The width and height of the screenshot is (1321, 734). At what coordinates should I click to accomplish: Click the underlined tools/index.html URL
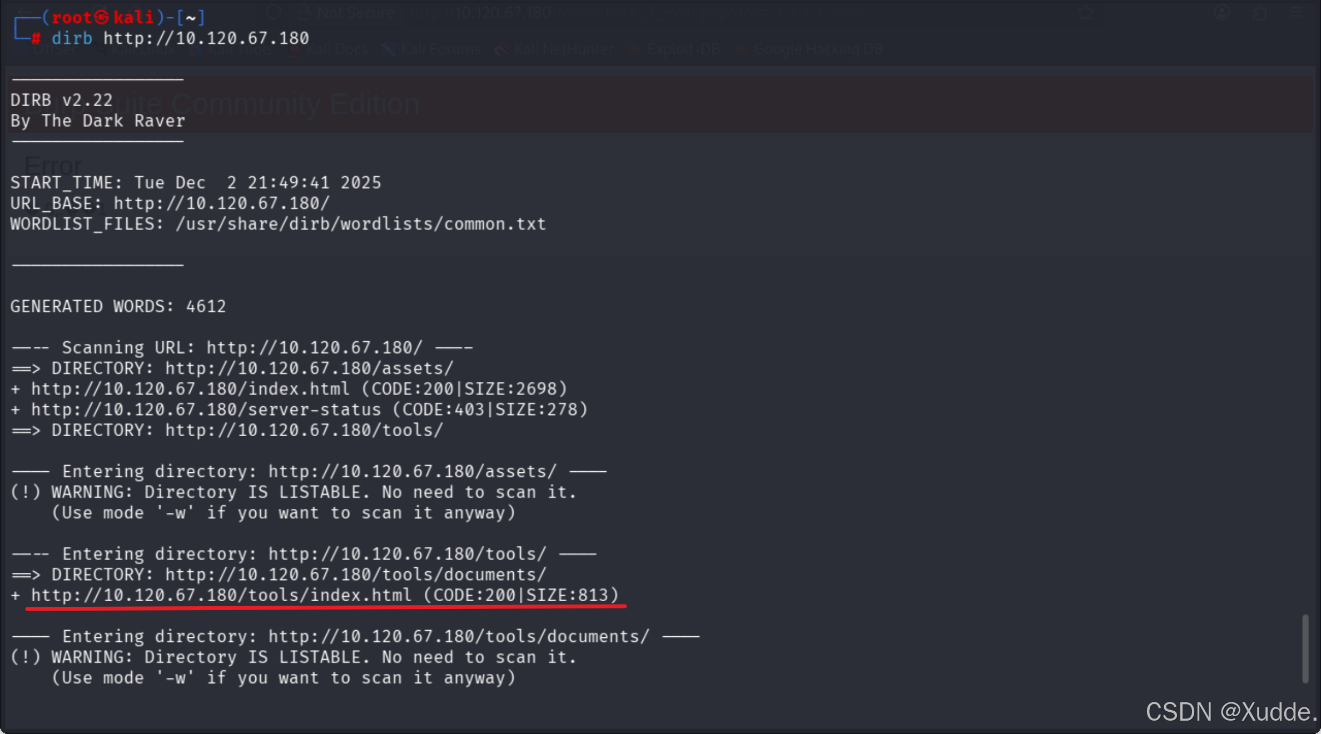[221, 595]
